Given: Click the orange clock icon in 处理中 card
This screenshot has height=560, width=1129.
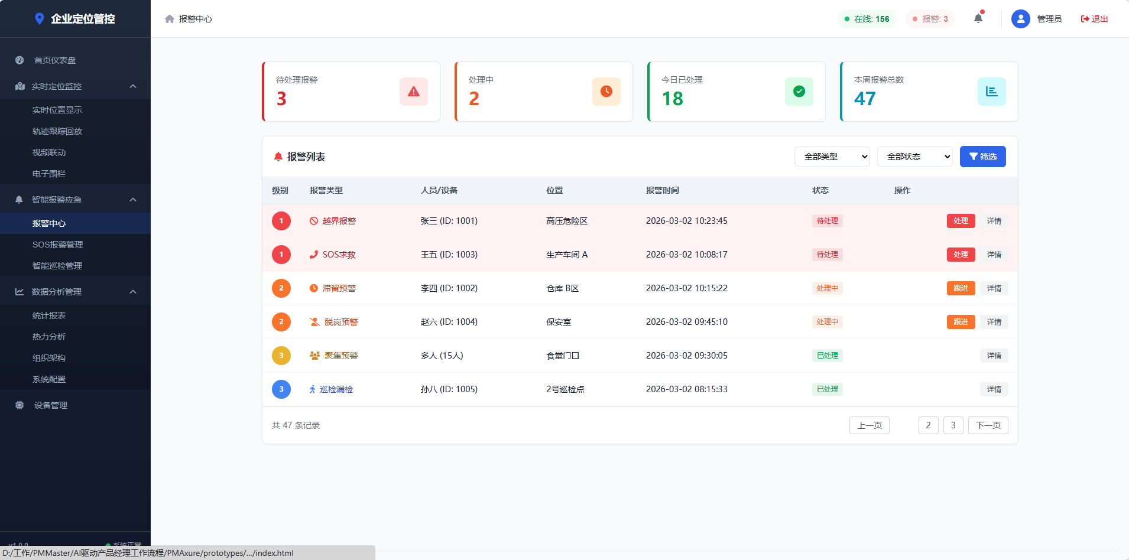Looking at the screenshot, I should coord(606,92).
